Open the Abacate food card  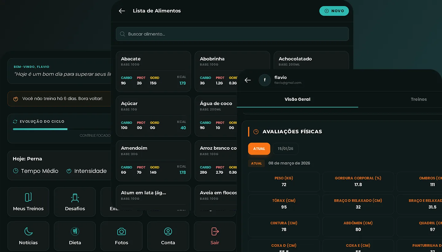pyautogui.click(x=153, y=72)
